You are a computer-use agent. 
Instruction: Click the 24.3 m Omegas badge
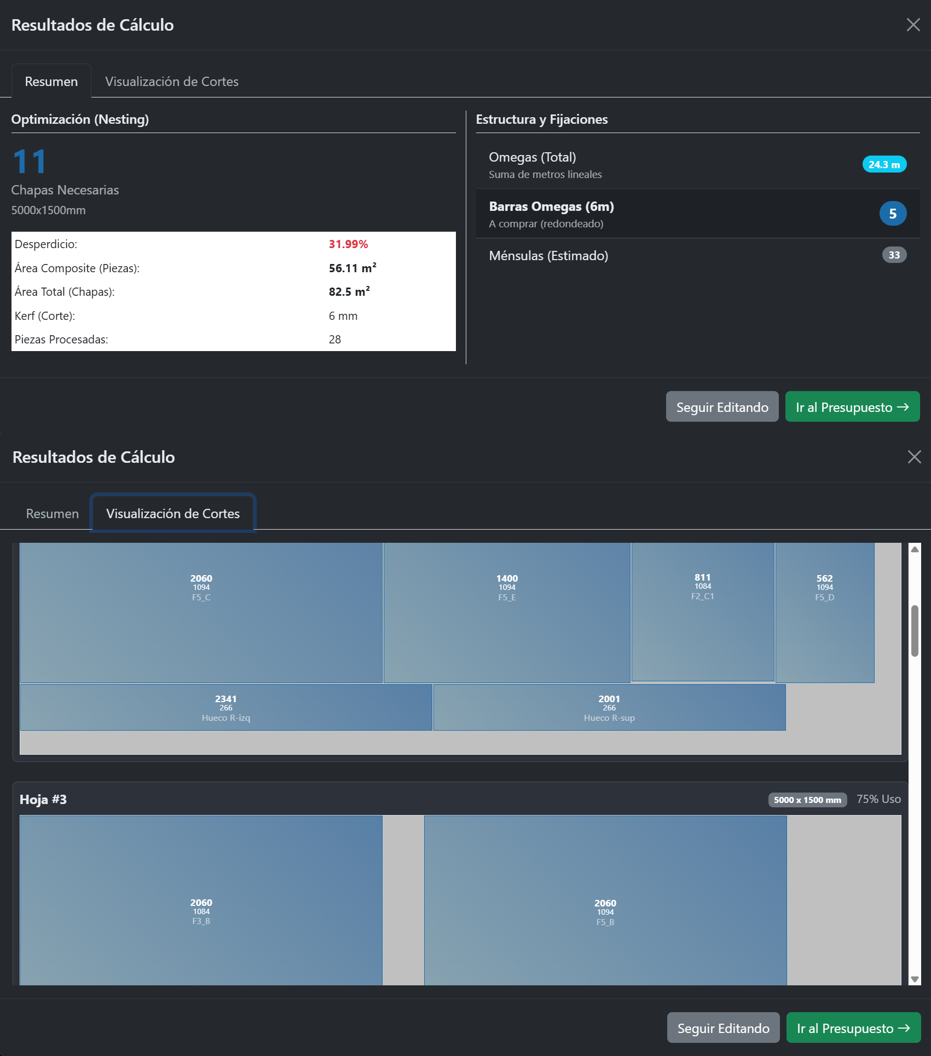tap(884, 164)
